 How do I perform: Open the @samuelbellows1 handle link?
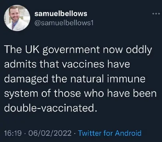coord(64,23)
